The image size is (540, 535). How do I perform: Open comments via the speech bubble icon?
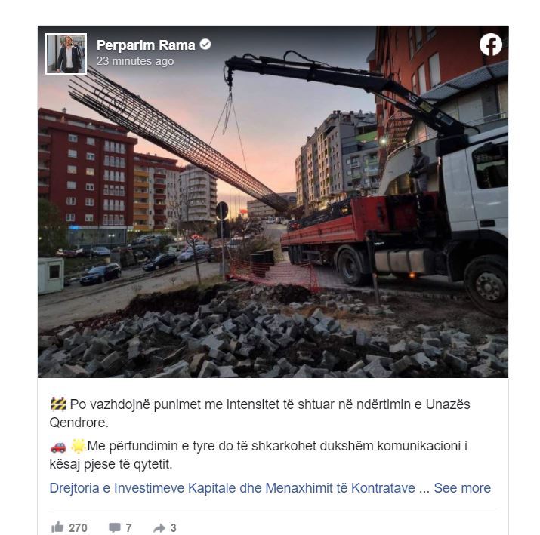[x=114, y=527]
